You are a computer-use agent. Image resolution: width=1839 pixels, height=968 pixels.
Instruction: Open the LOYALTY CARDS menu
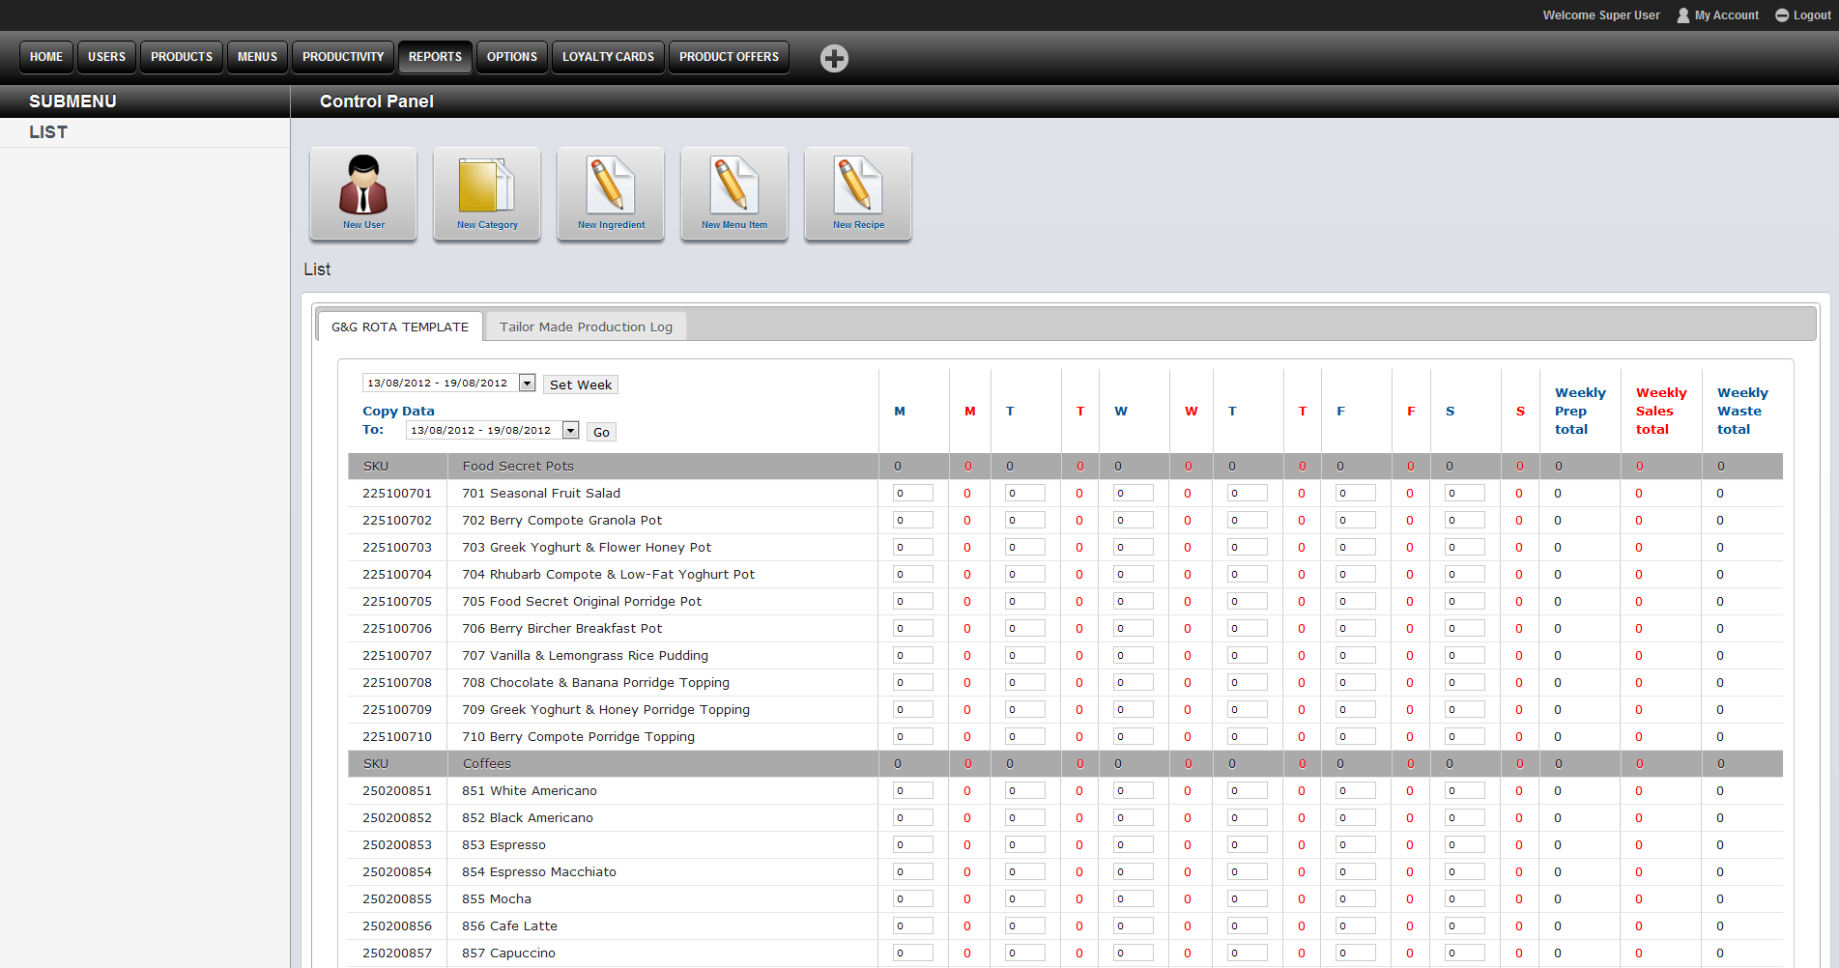pos(608,57)
